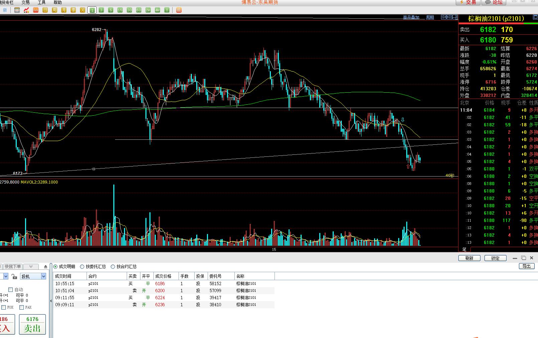
Task: Open the 交易 menu
Action: (x=26, y=2)
